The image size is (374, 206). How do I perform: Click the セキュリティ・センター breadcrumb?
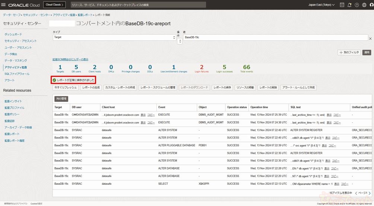tap(37, 15)
